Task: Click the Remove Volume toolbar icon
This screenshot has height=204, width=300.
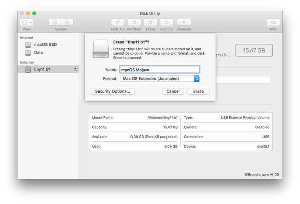Action: (67, 22)
